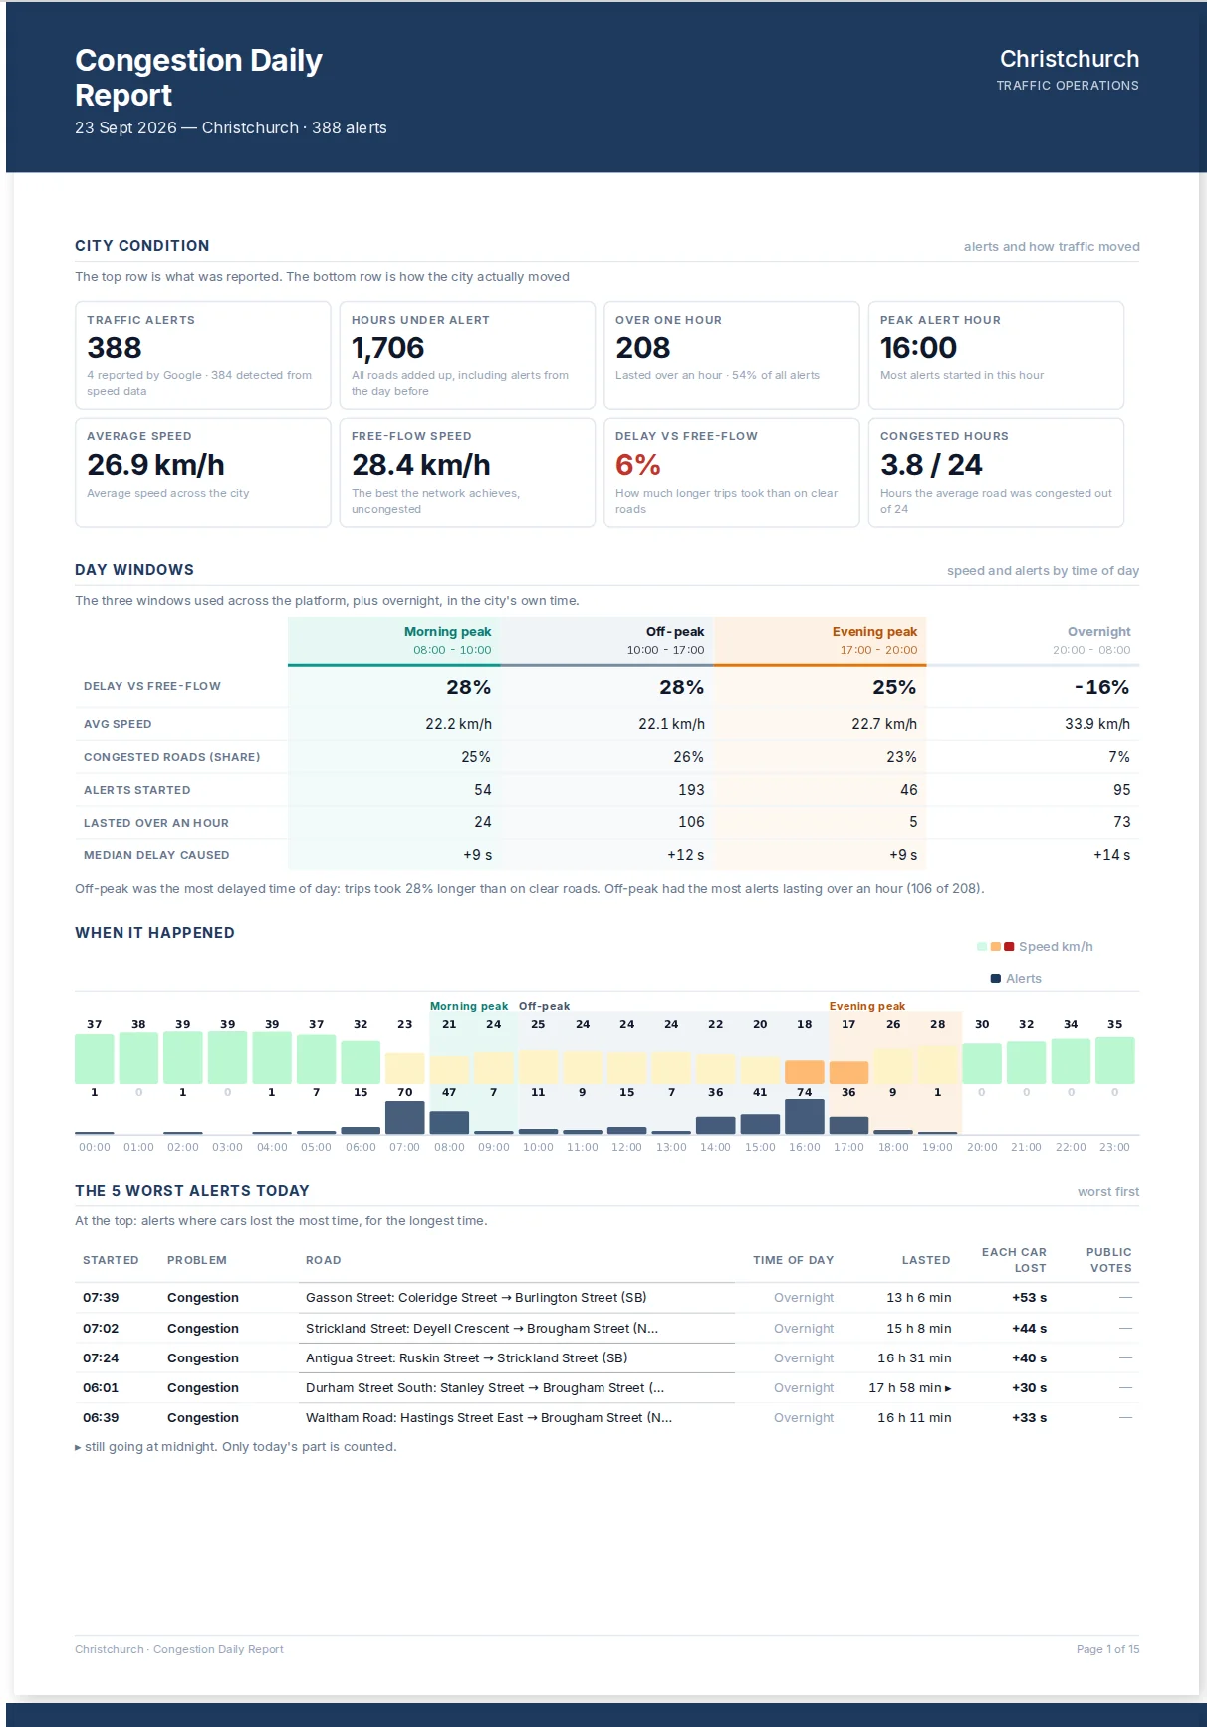Viewport: 1207px width, 1727px height.
Task: Click the PUBLIC VOTES column header
Action: click(1109, 1260)
